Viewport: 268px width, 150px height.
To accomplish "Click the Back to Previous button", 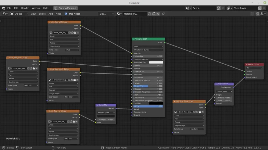I will [65, 8].
